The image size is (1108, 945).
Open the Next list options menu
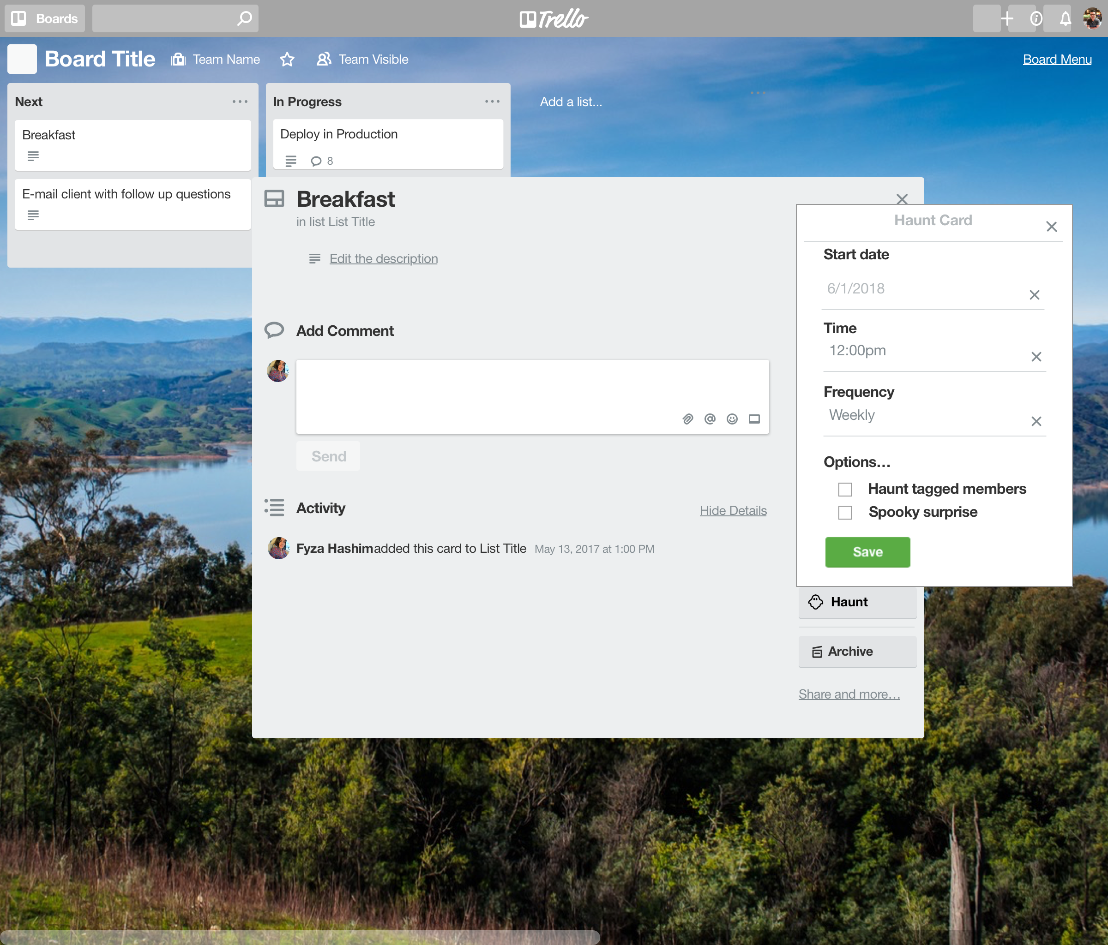point(240,102)
